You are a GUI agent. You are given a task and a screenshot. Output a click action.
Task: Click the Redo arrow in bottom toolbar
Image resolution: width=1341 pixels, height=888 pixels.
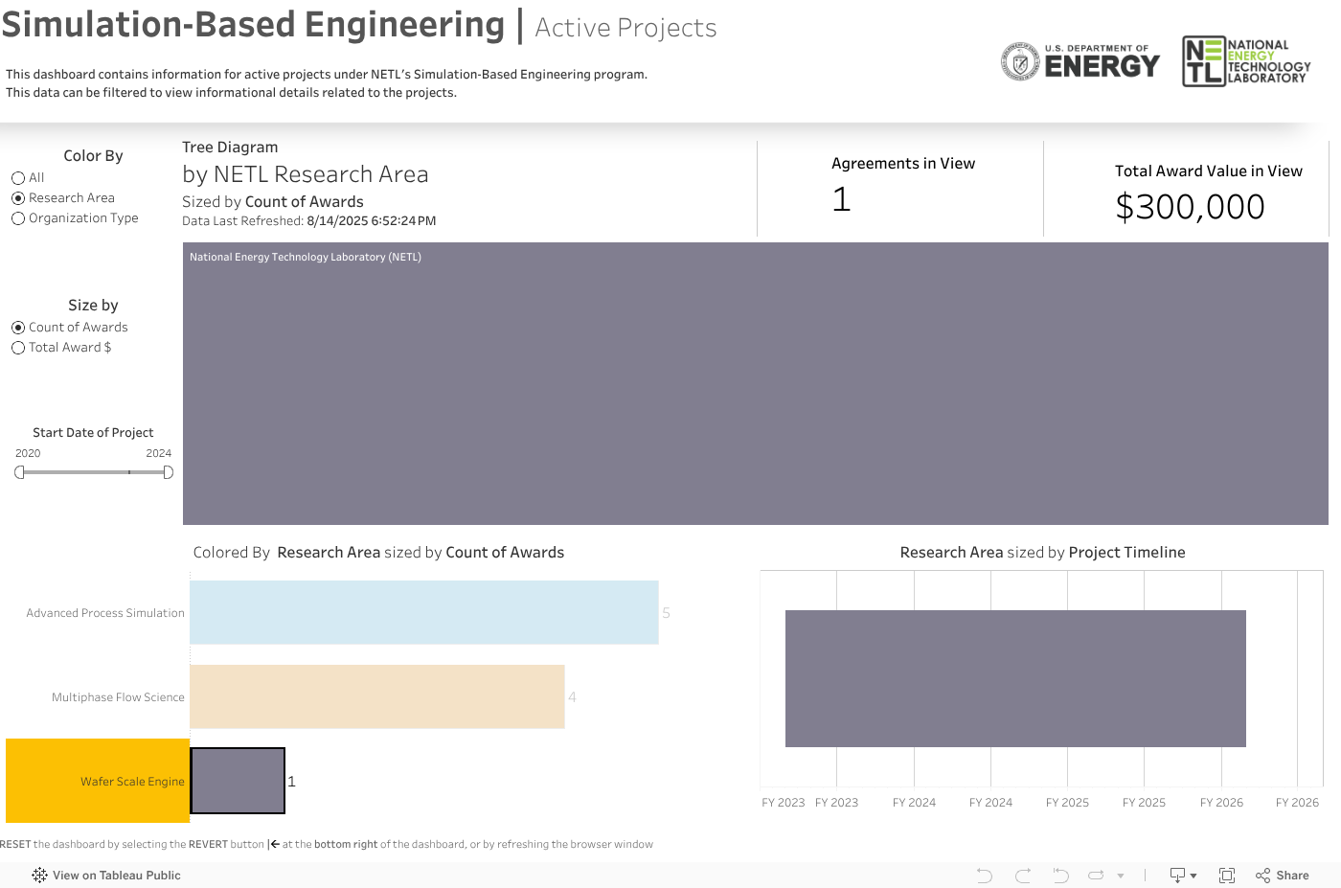1023,876
